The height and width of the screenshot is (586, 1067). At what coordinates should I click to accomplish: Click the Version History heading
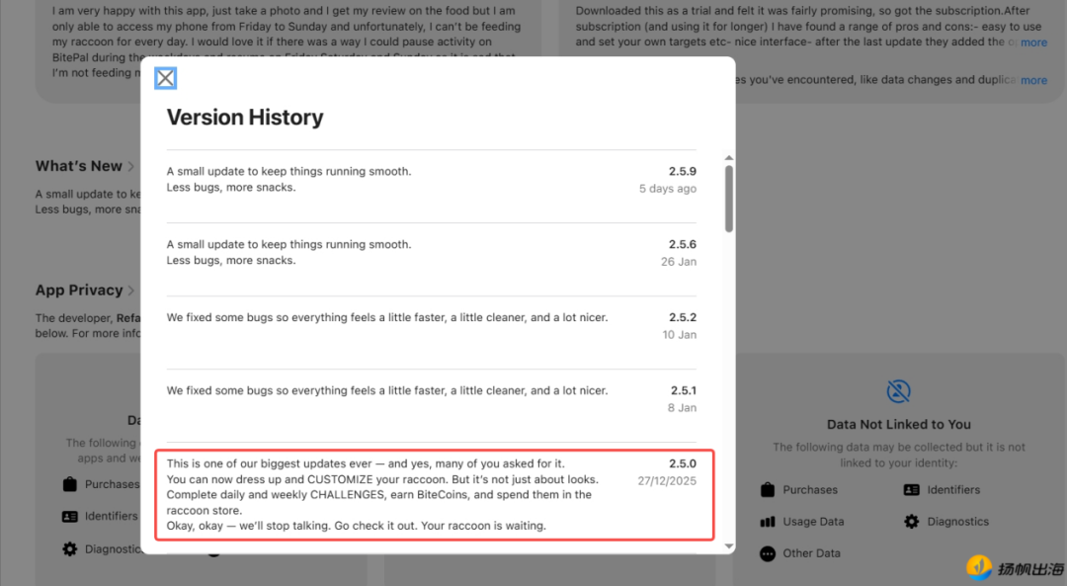tap(245, 117)
